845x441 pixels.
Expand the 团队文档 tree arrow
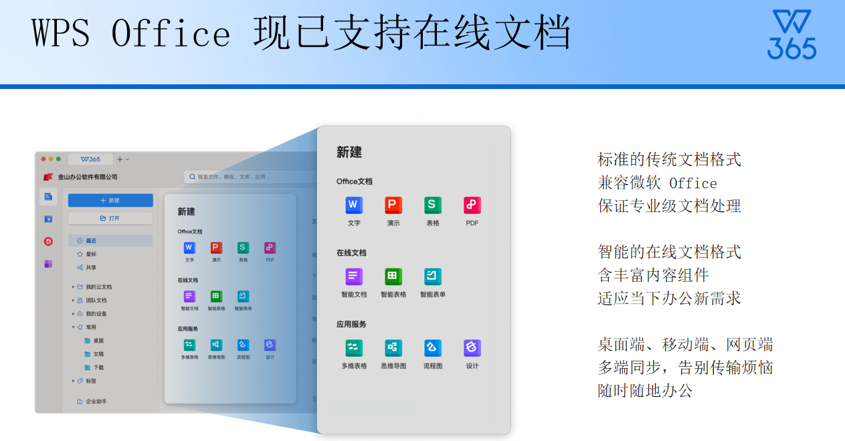tap(74, 300)
